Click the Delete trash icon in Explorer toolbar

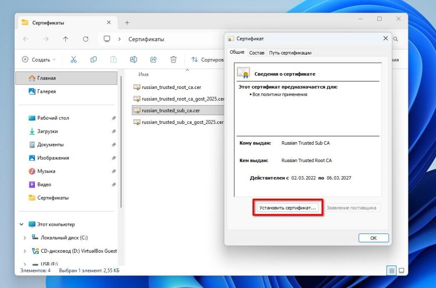pyautogui.click(x=174, y=60)
